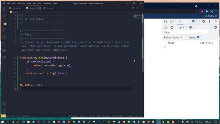Click the console prompt chevron
The width and height of the screenshot is (220, 124).
(x=165, y=47)
